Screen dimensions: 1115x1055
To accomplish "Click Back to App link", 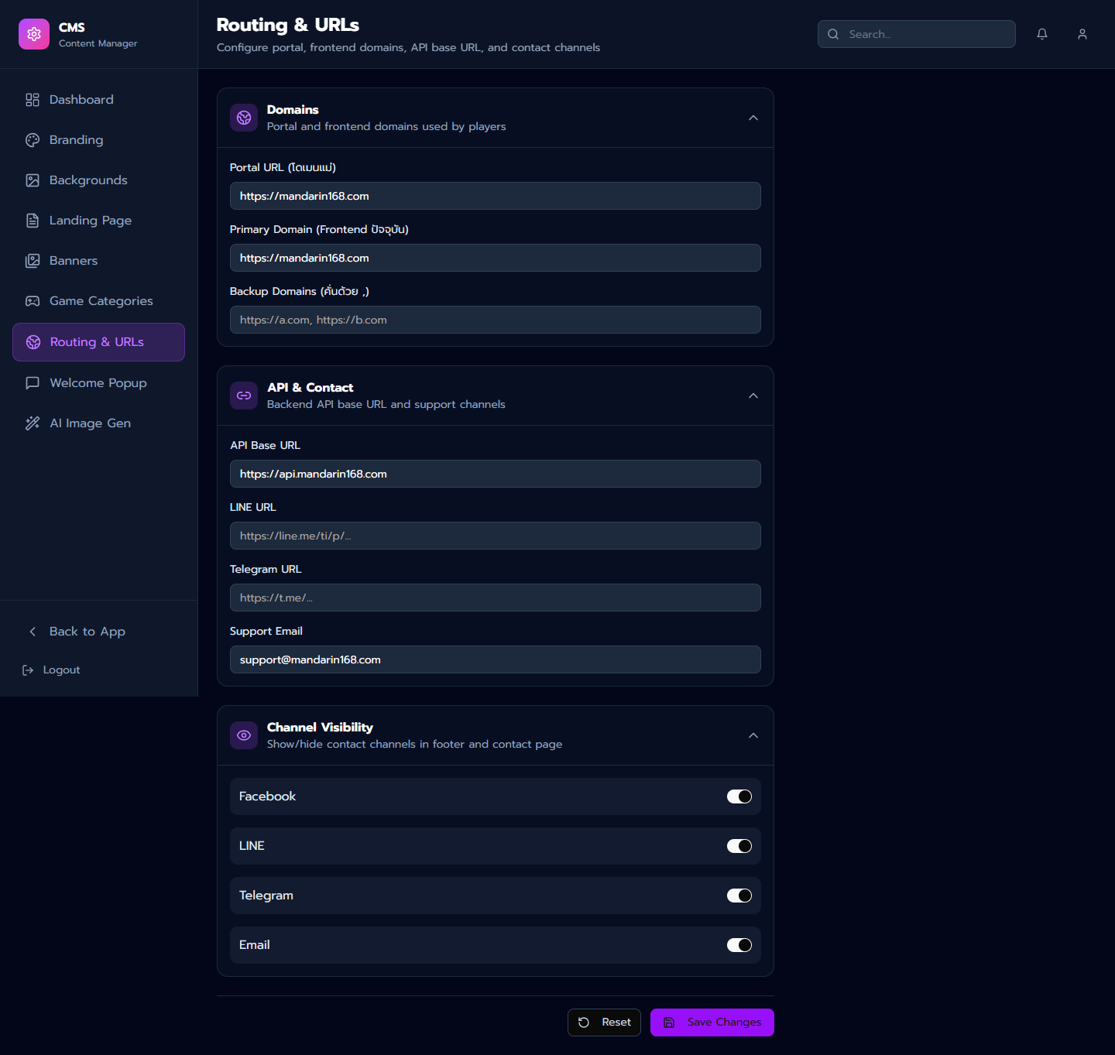I will point(99,632).
